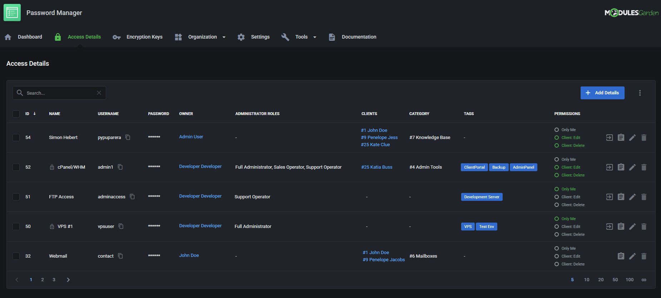Clear the search field X icon
The height and width of the screenshot is (298, 661).
click(x=99, y=93)
